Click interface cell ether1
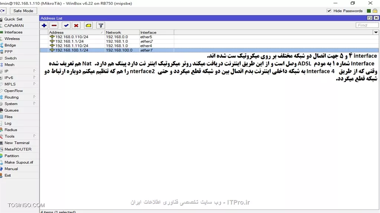 coord(146,50)
